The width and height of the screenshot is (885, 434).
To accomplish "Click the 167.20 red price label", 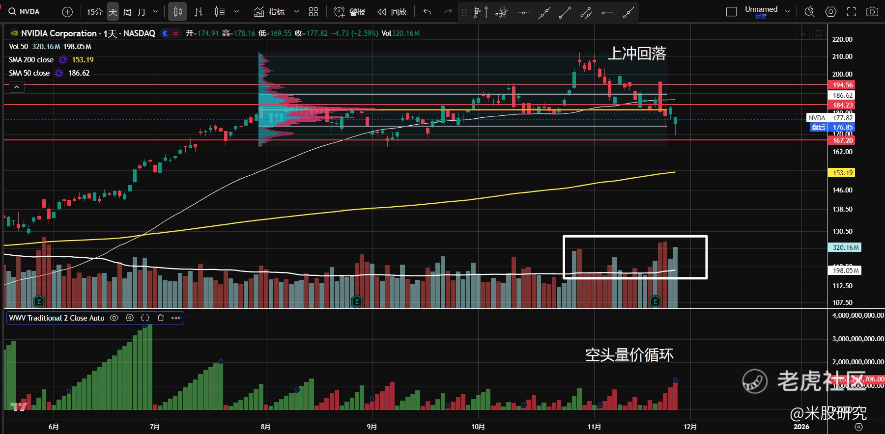I will [843, 140].
